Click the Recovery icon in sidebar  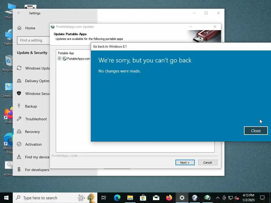point(19,132)
